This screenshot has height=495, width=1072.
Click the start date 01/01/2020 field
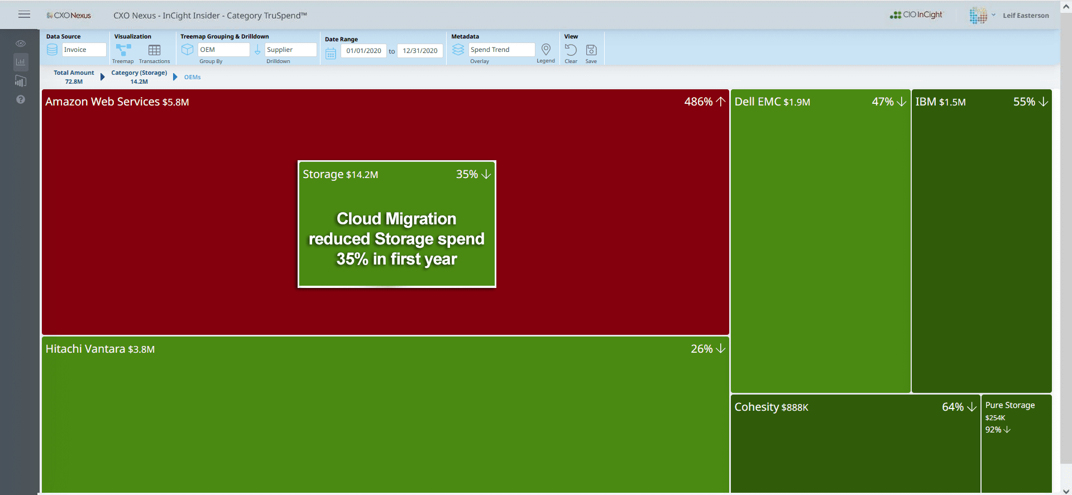(x=363, y=51)
